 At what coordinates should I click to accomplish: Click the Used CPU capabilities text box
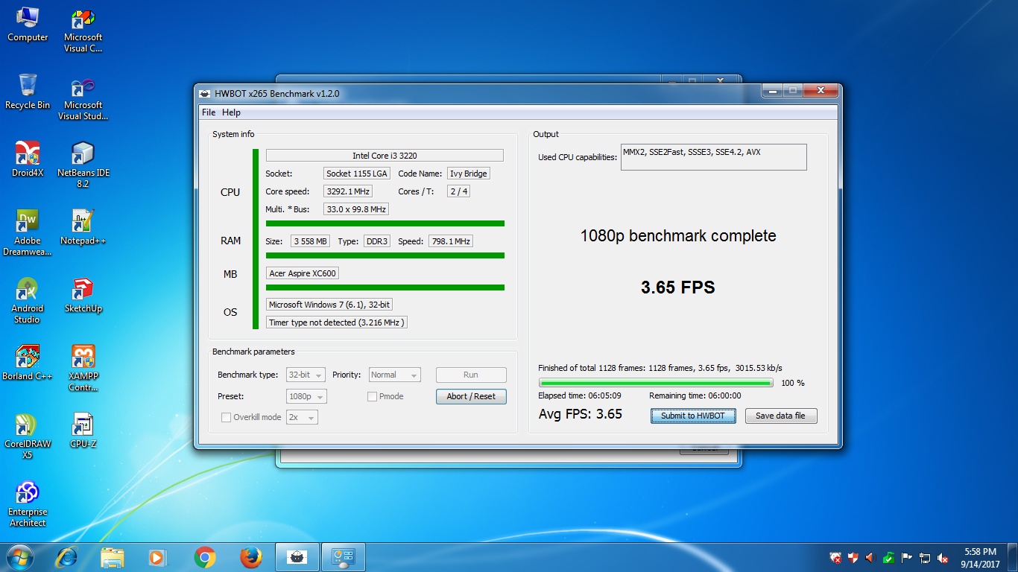[714, 157]
